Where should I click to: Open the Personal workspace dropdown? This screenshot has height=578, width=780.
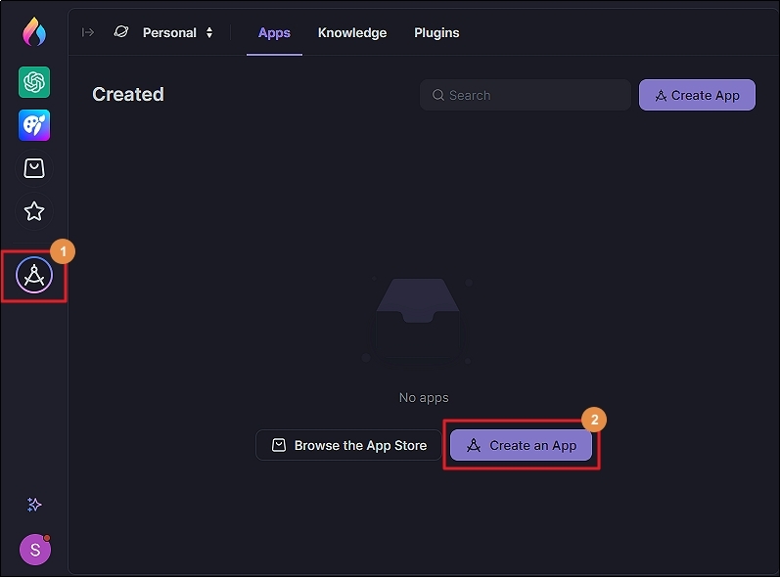[177, 33]
